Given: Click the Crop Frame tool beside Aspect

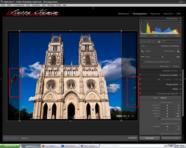Looking at the screenshot, I should click(x=143, y=51).
